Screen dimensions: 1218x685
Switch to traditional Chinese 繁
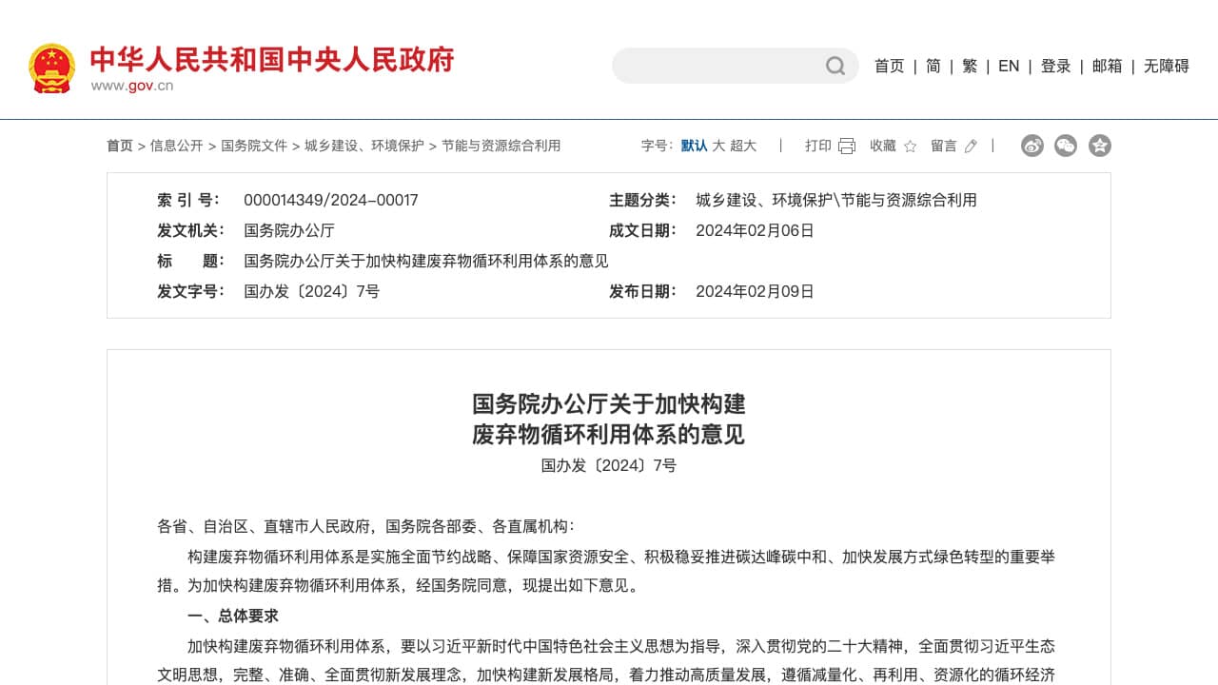click(970, 66)
